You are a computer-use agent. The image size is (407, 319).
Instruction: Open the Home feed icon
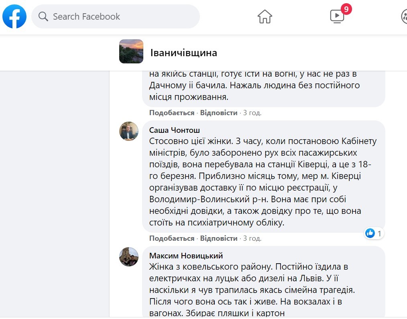coord(265,16)
